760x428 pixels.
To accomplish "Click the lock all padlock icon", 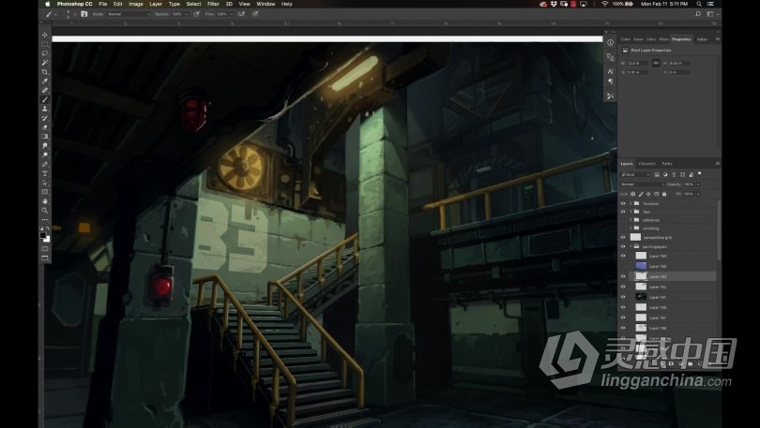I will pyautogui.click(x=664, y=194).
